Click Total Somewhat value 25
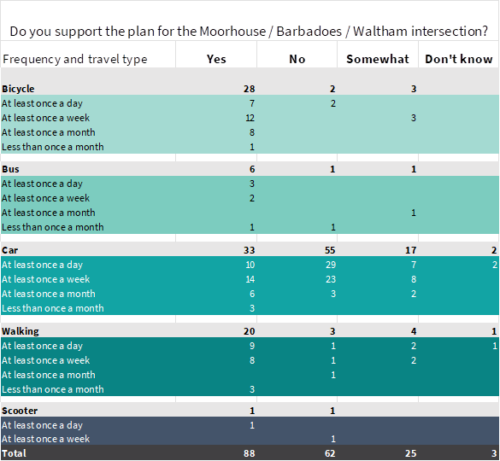Screen dimensions: 500x461 pos(411,453)
